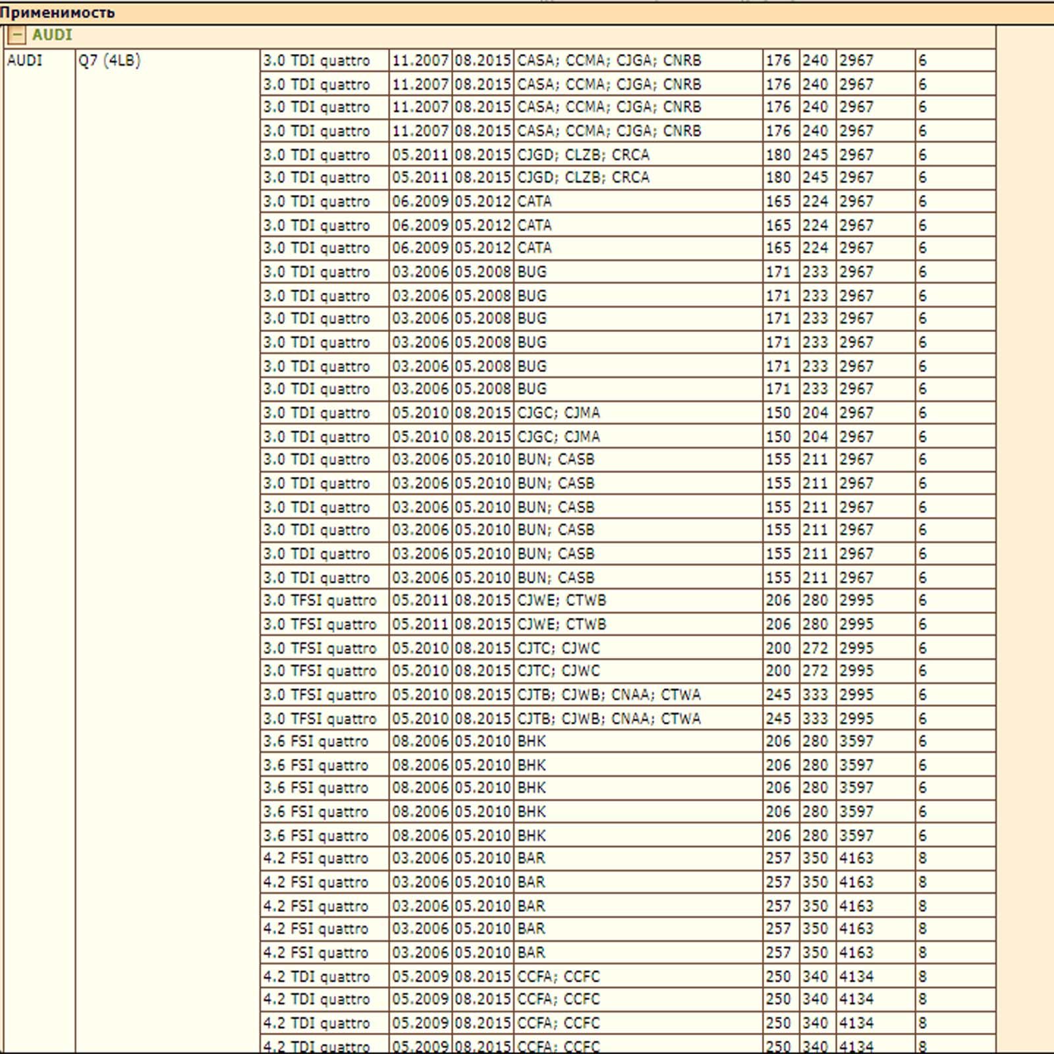Select the AUDI make cell in table
Viewport: 1054px width, 1054px height.
[x=25, y=61]
